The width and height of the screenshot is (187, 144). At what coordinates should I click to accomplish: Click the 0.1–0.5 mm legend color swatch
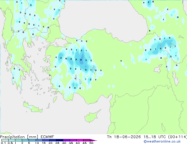[5, 140]
